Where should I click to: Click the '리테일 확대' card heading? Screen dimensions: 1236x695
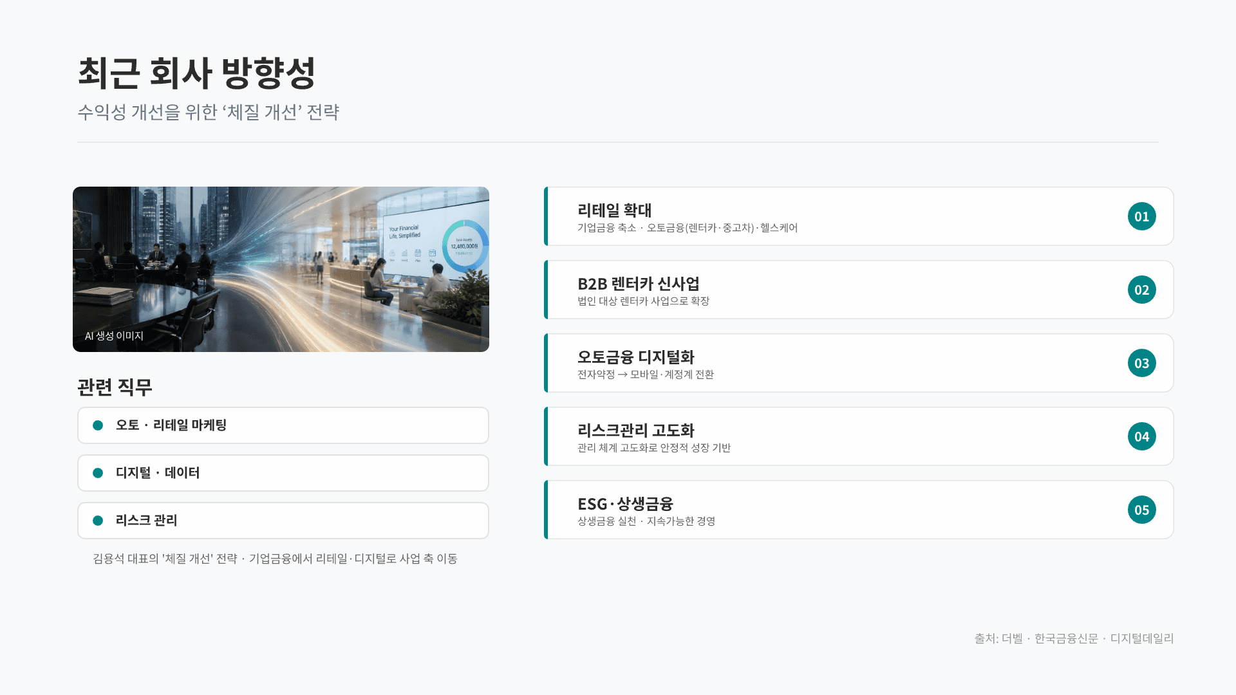[x=614, y=210]
